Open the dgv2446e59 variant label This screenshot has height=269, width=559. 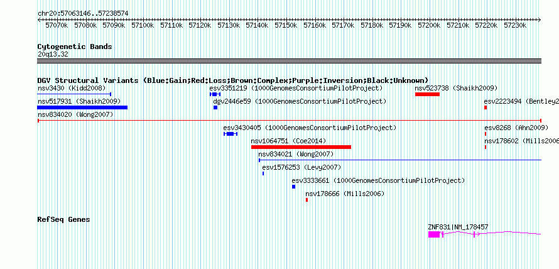300,101
